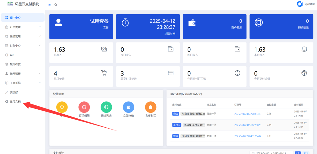Screen dimensions: 317x154
Task: Click the shopping cart icon in 总订单数 card
Action: pos(104,73)
